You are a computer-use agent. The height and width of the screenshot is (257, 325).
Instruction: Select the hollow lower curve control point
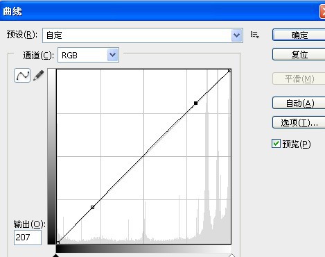coord(92,207)
